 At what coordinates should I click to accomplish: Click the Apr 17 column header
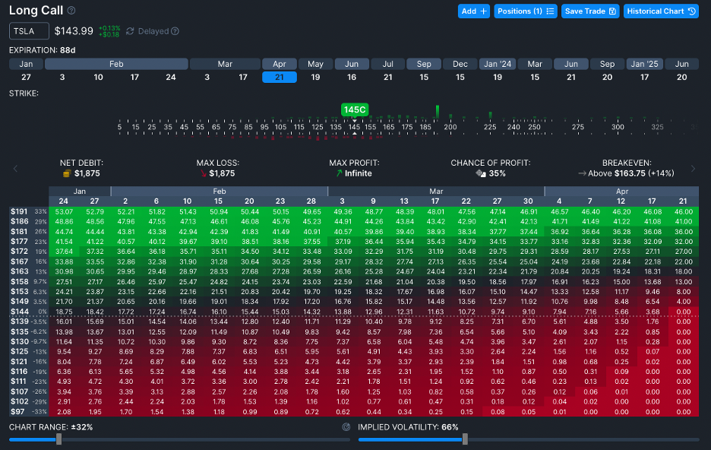pos(652,201)
